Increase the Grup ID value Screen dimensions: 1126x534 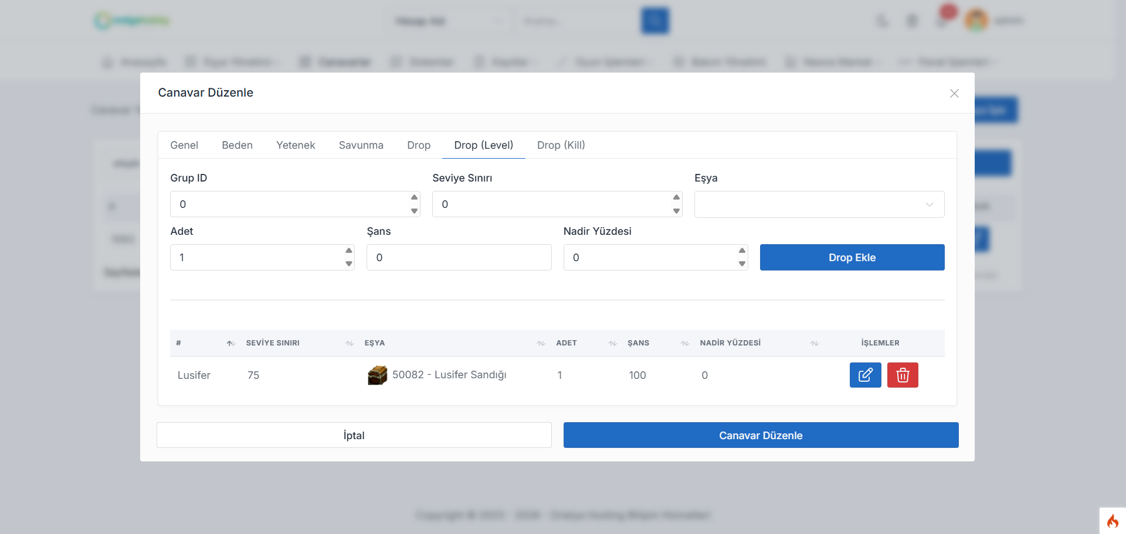[415, 197]
